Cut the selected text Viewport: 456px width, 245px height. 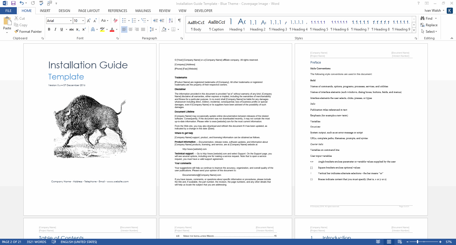[20, 18]
